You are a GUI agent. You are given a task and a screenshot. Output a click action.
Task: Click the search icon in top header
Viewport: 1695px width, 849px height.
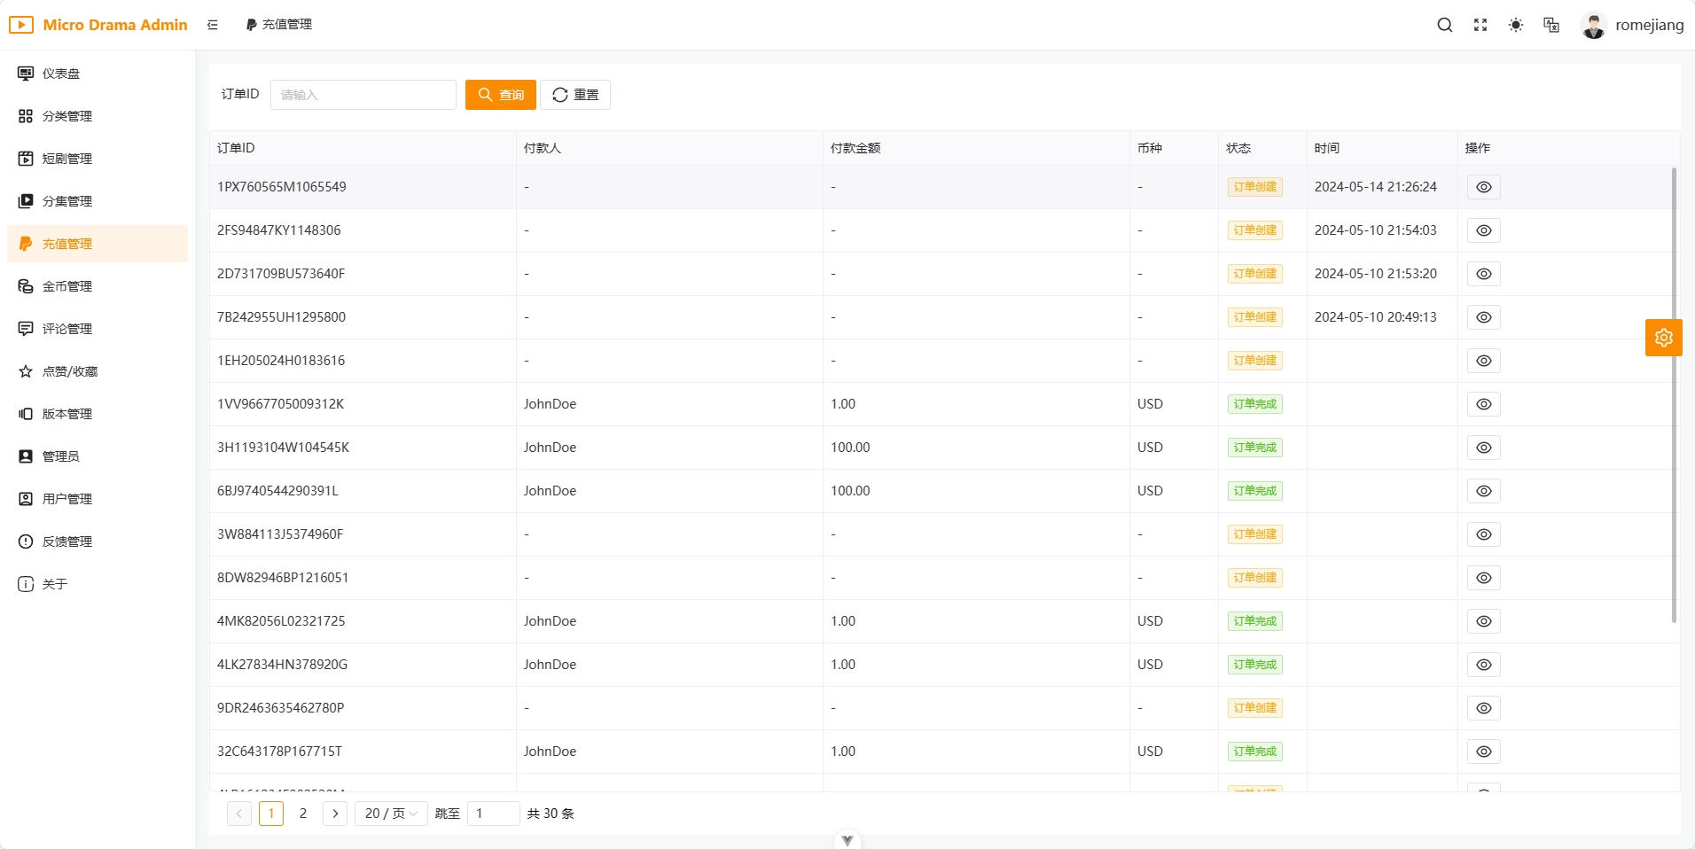tap(1444, 25)
